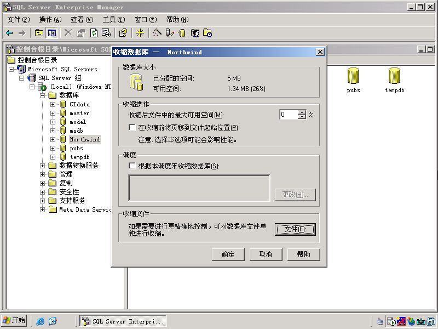The height and width of the screenshot is (329, 438).
Task: Click the New Database cylinder toolbar icon
Action: (182, 33)
